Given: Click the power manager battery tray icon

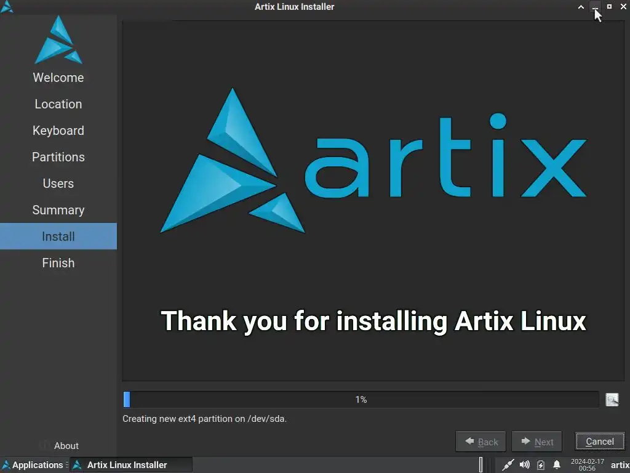Looking at the screenshot, I should pos(541,465).
